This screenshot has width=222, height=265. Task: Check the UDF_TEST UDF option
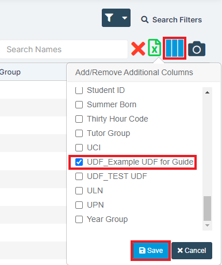tap(79, 176)
